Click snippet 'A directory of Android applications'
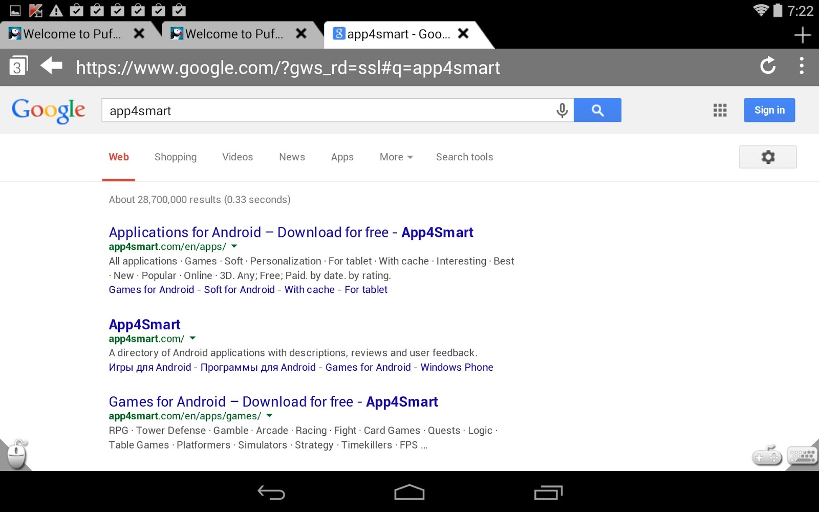819x512 pixels. click(293, 353)
